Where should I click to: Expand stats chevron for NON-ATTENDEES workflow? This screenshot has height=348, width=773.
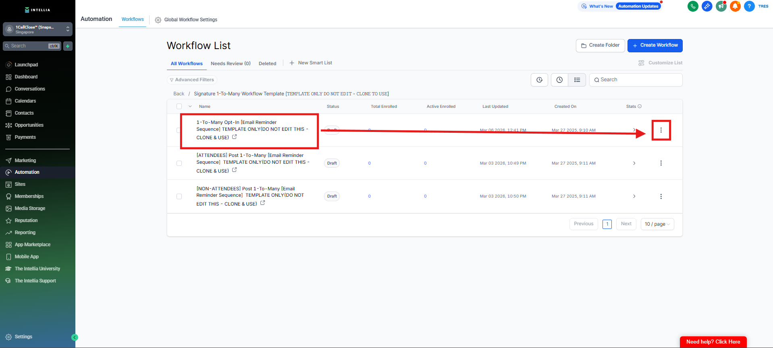(x=634, y=196)
